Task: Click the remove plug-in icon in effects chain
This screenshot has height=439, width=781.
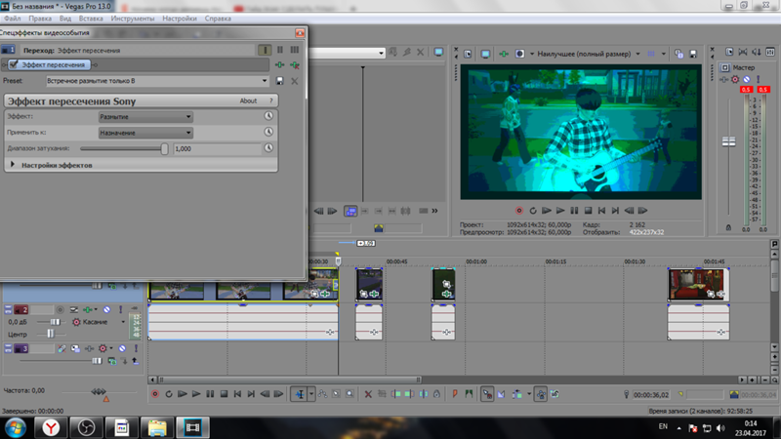Action: pyautogui.click(x=295, y=64)
